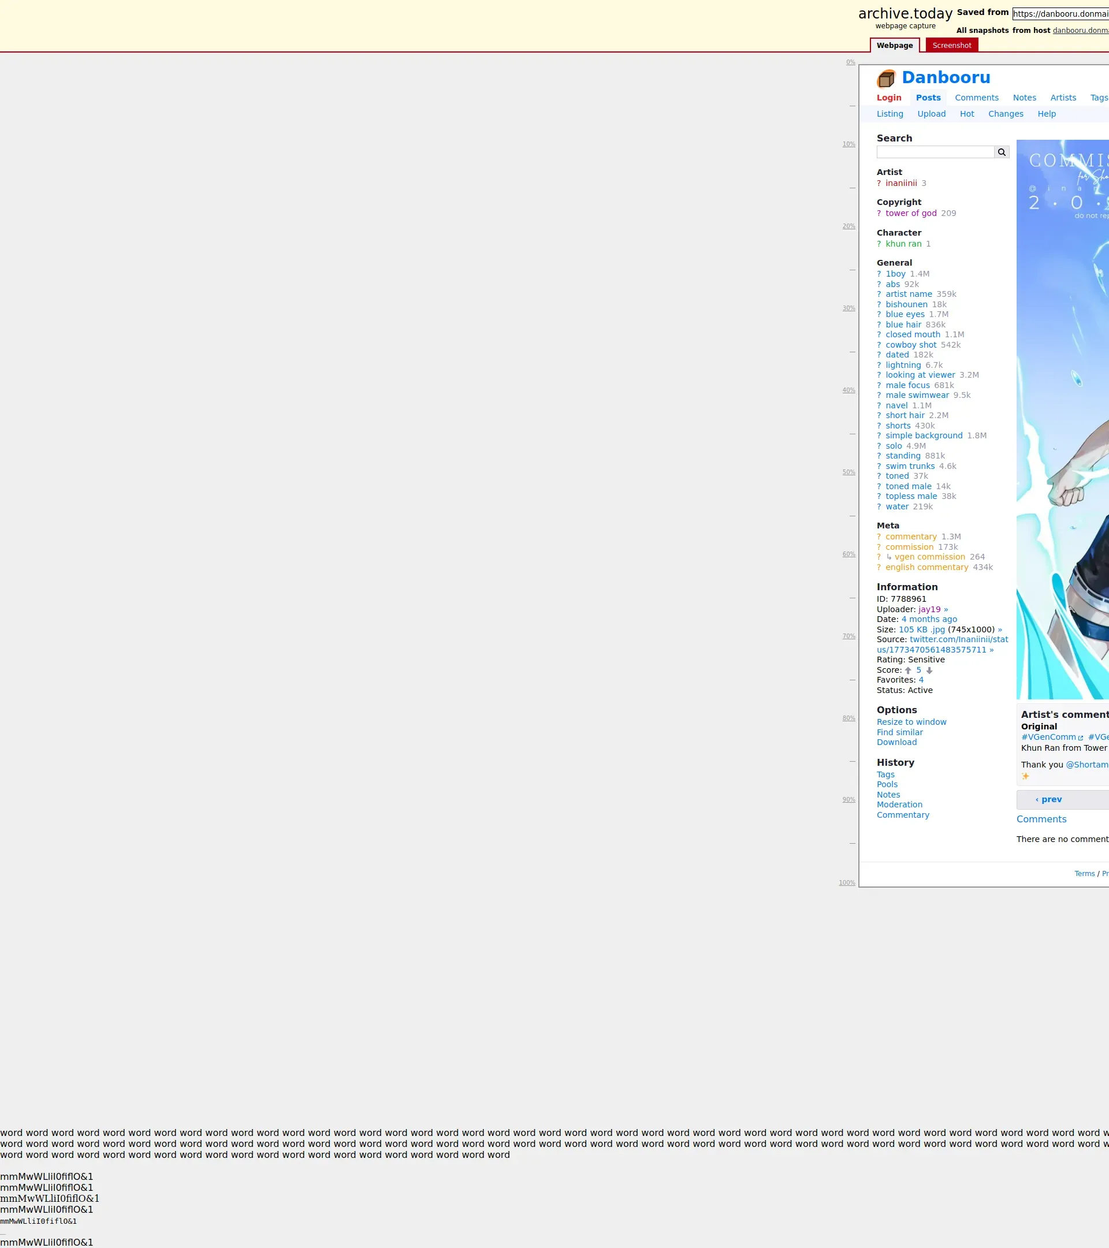Open the blue eyes tag
1109x1248 pixels.
click(905, 314)
